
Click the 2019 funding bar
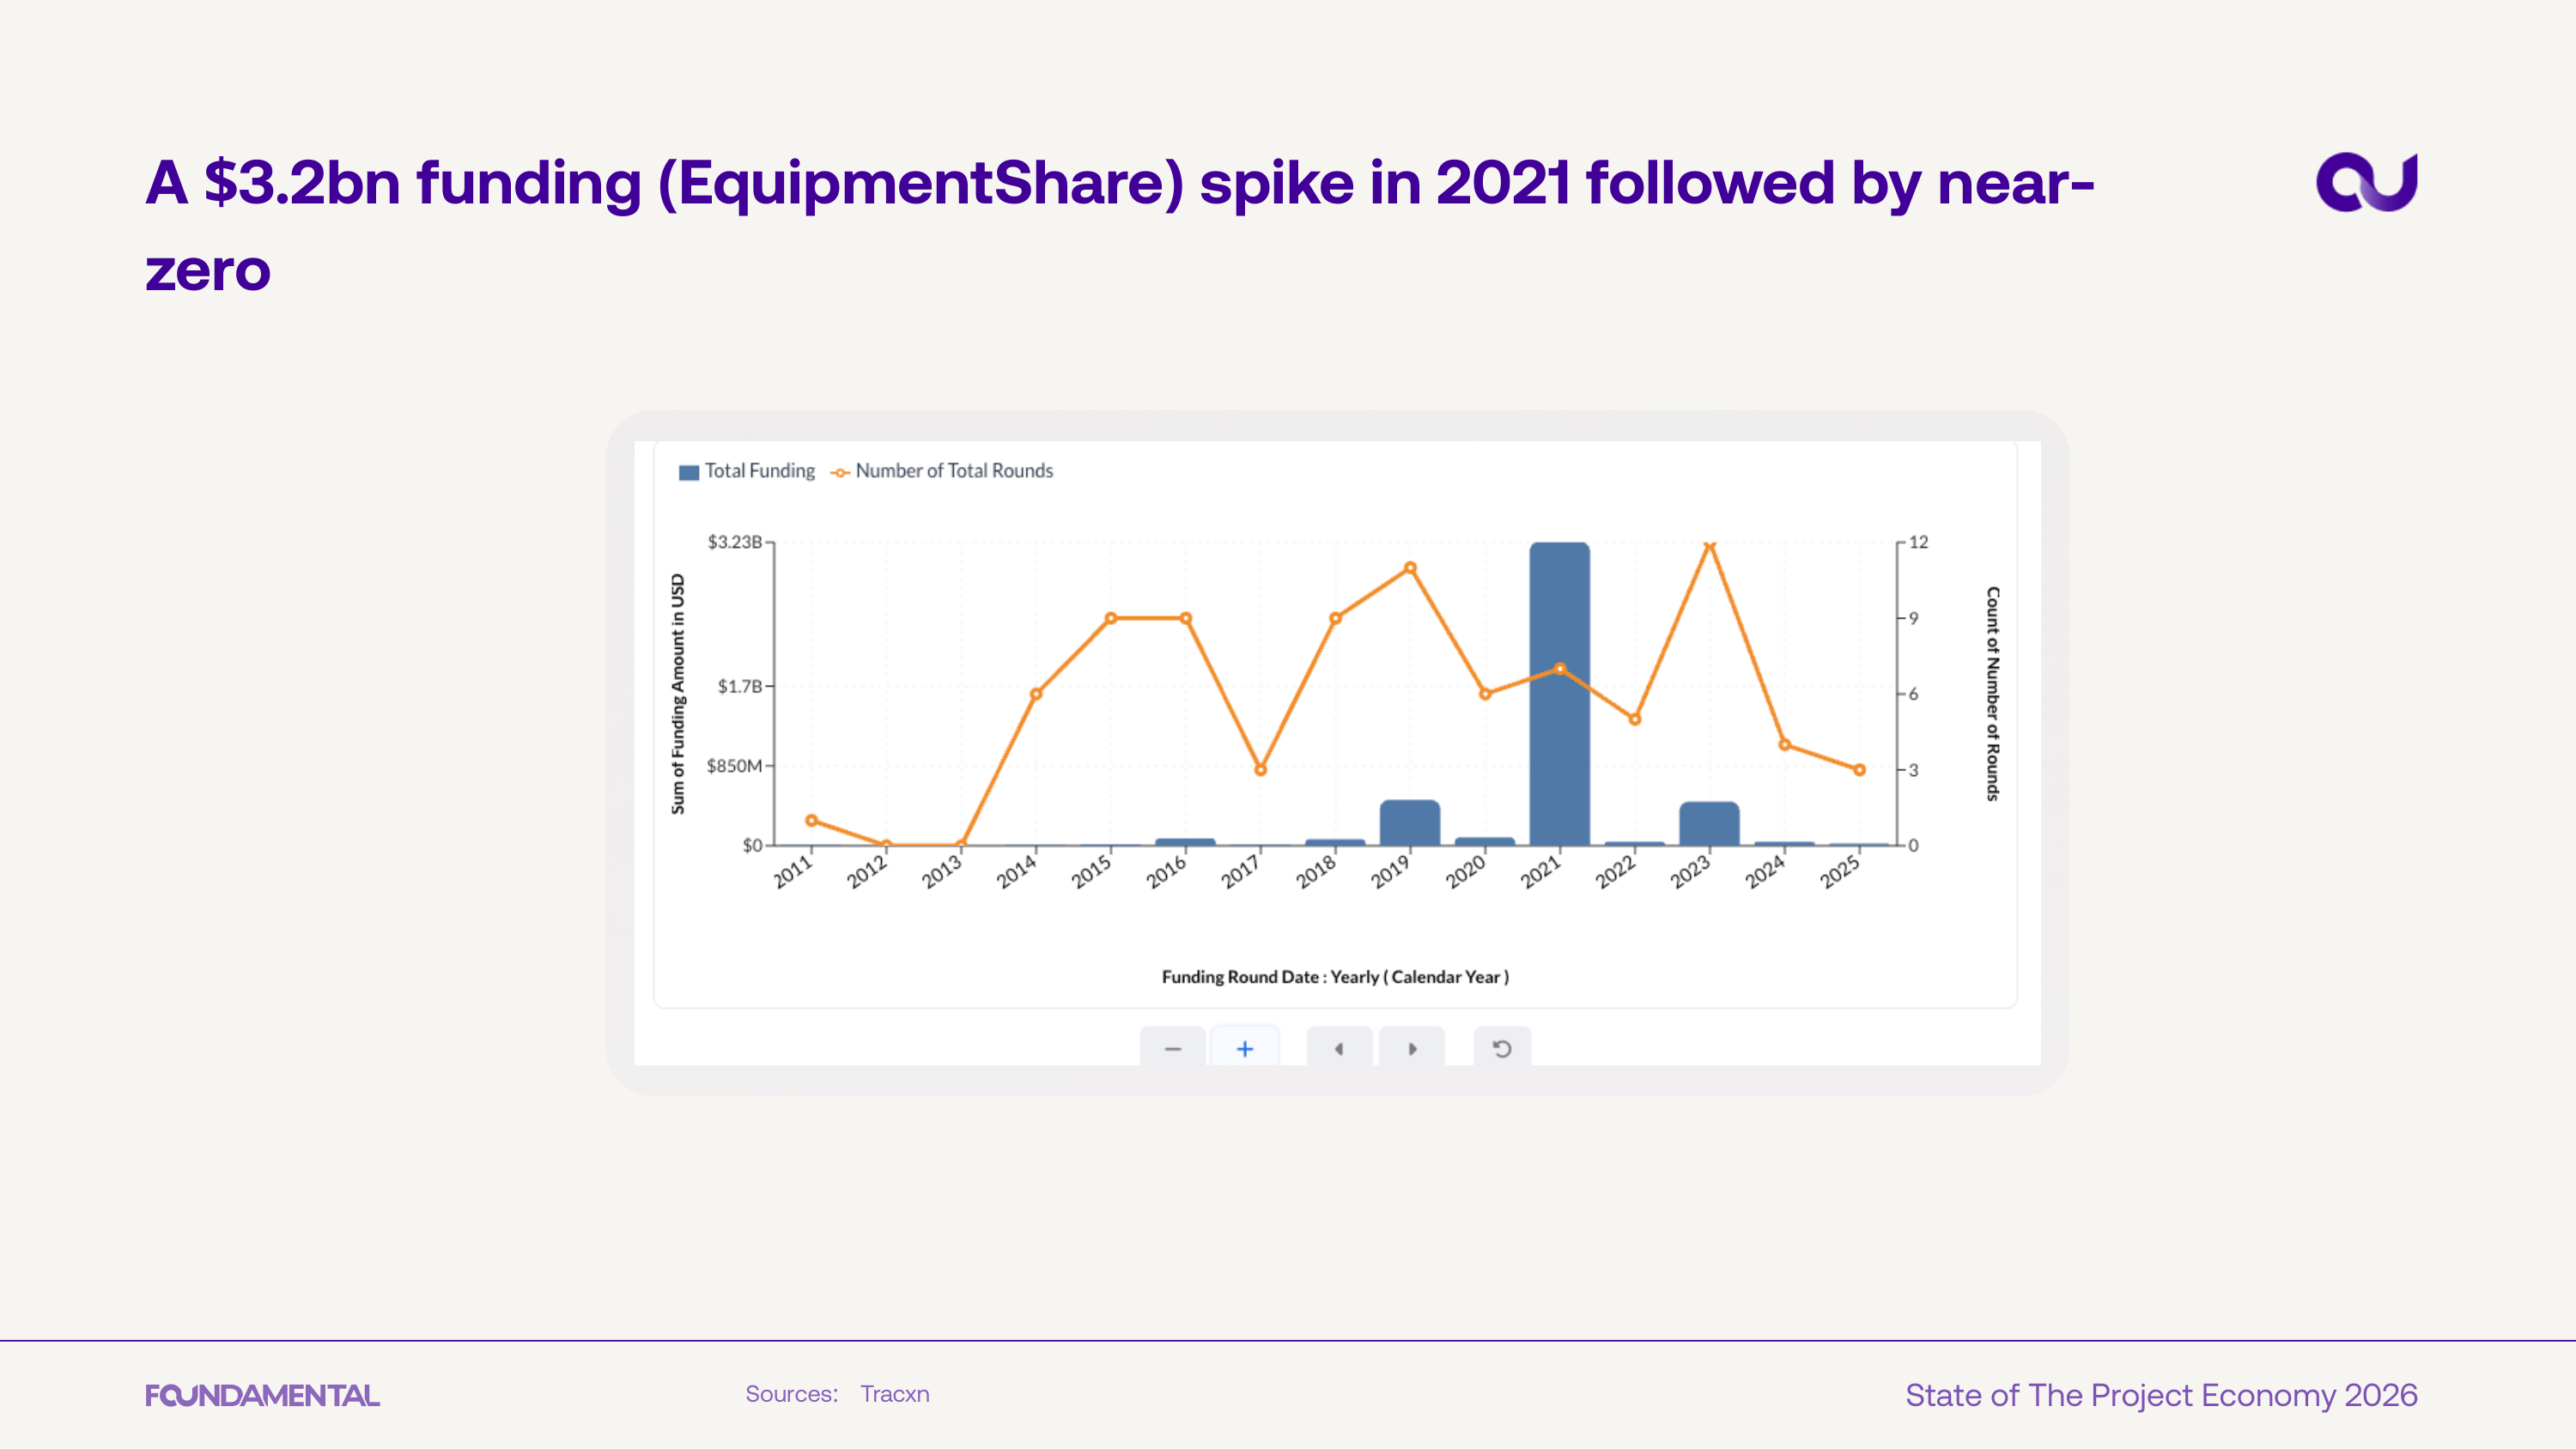(x=1410, y=823)
